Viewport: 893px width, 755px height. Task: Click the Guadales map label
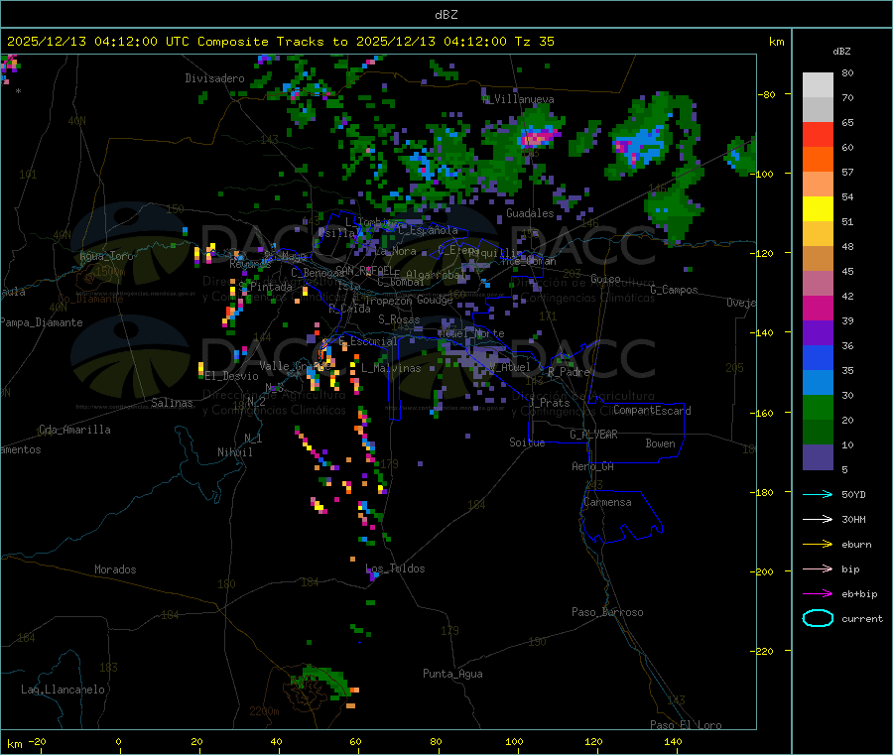pyautogui.click(x=530, y=213)
